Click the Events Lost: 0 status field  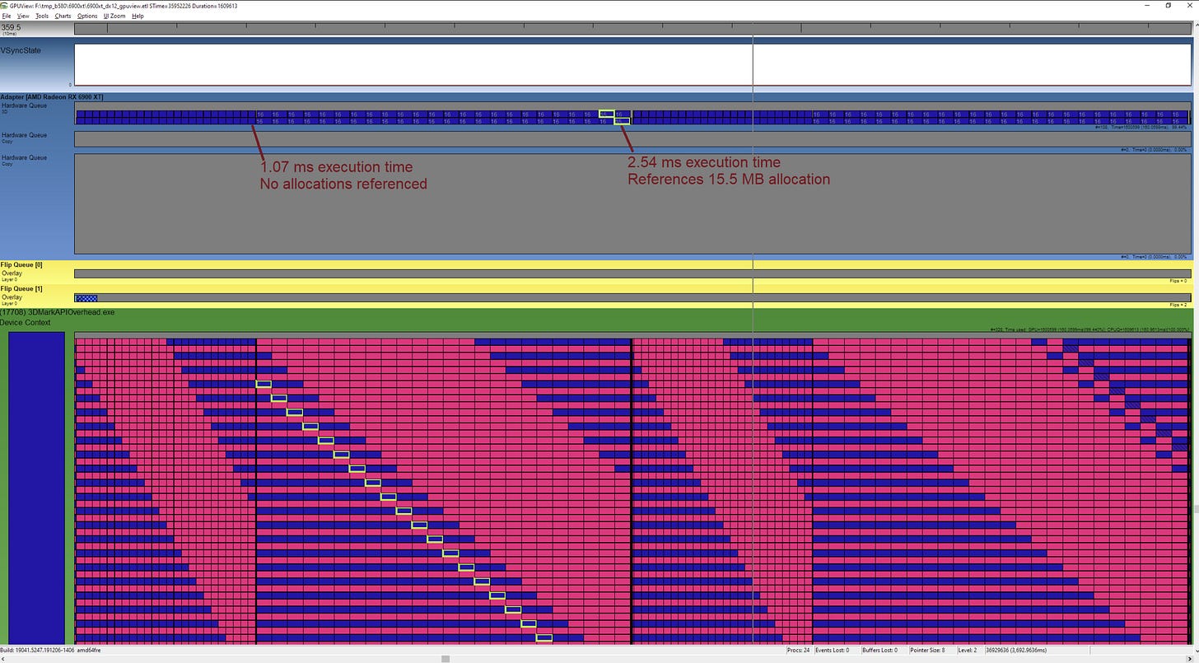(832, 650)
